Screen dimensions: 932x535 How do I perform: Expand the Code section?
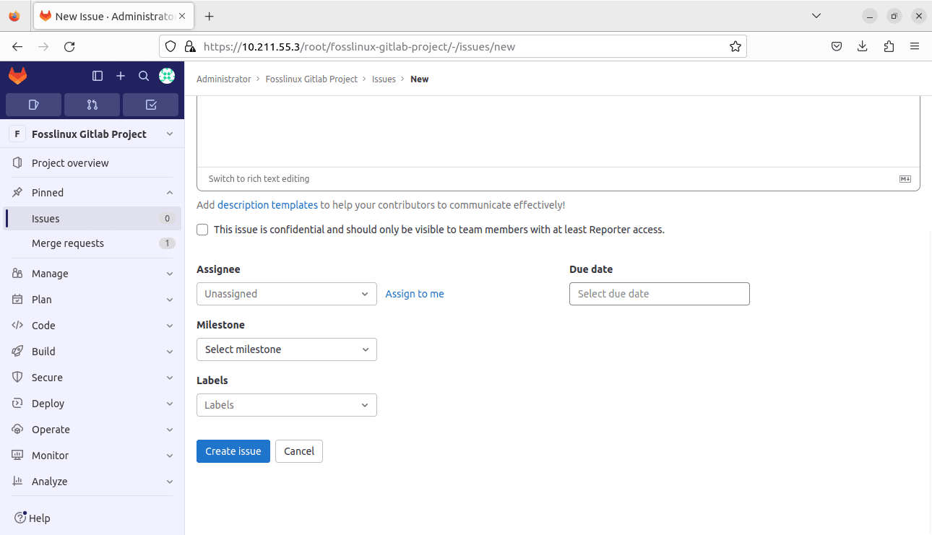pos(170,326)
